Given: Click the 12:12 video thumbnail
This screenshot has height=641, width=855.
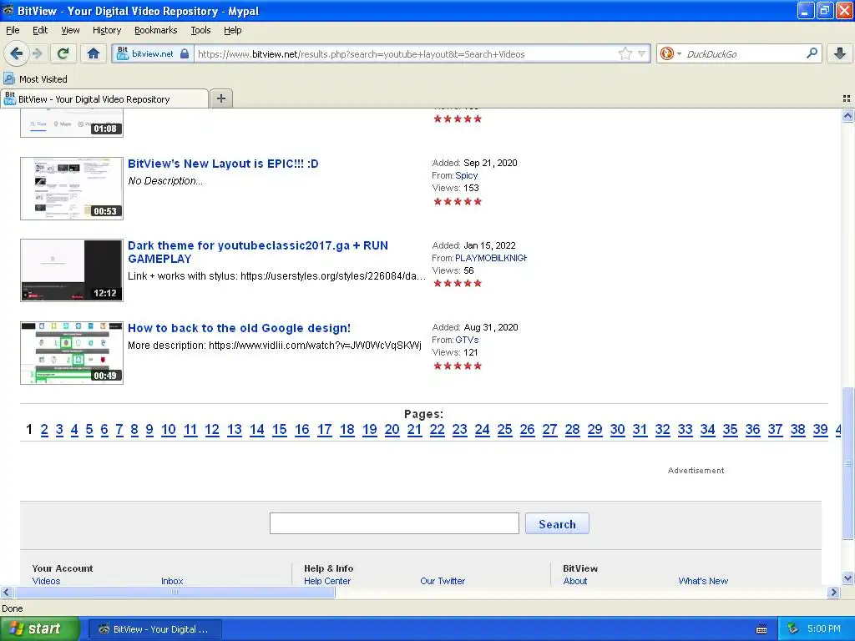Looking at the screenshot, I should pos(72,270).
